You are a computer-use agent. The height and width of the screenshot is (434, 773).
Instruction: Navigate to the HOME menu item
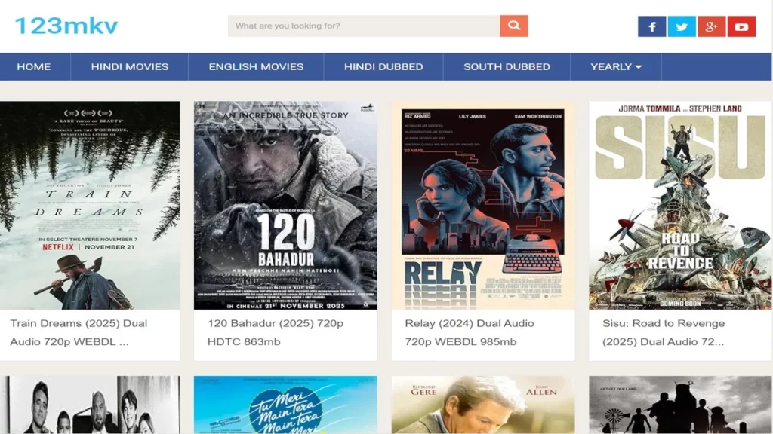click(33, 66)
